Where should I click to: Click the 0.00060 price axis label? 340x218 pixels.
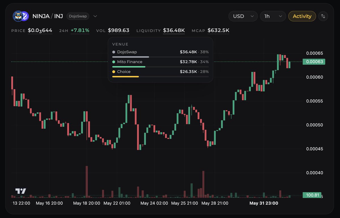pos(314,77)
